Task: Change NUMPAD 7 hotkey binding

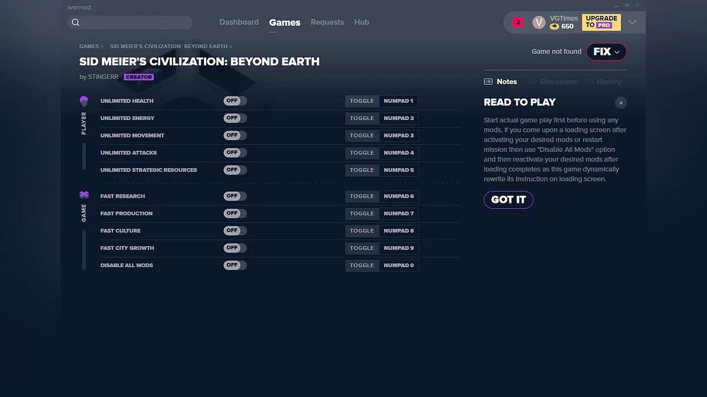Action: tap(399, 213)
